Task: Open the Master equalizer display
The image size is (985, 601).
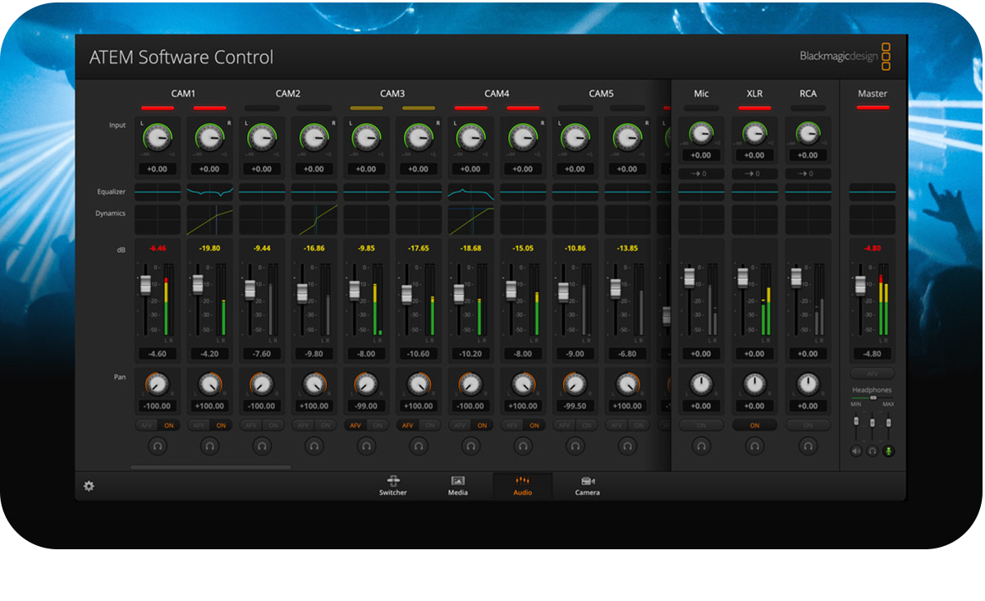Action: pos(873,192)
